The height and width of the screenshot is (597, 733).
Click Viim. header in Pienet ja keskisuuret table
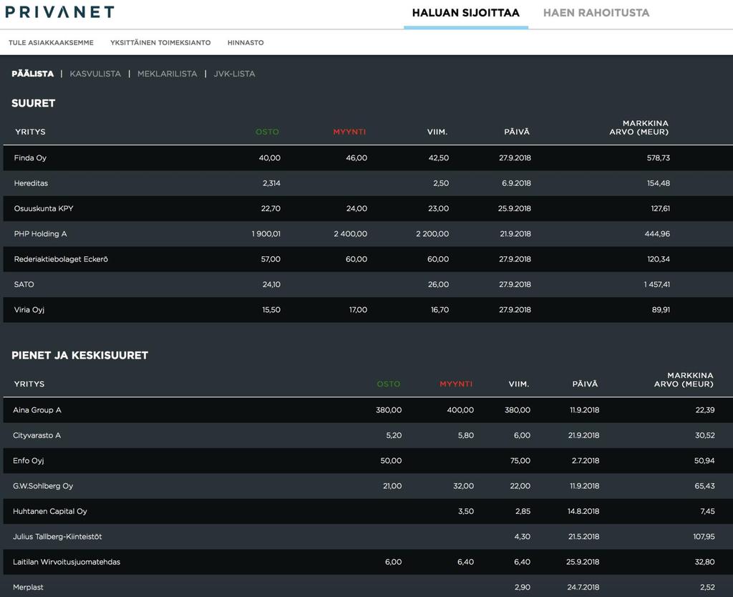tap(518, 384)
